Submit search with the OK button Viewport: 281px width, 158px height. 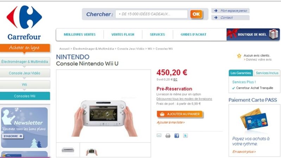196,14
